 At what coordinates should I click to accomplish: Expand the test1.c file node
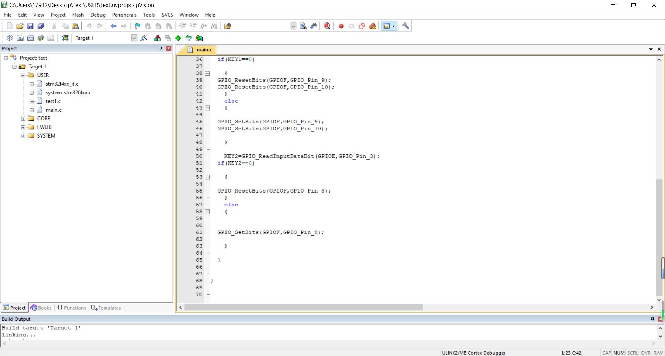pos(32,101)
